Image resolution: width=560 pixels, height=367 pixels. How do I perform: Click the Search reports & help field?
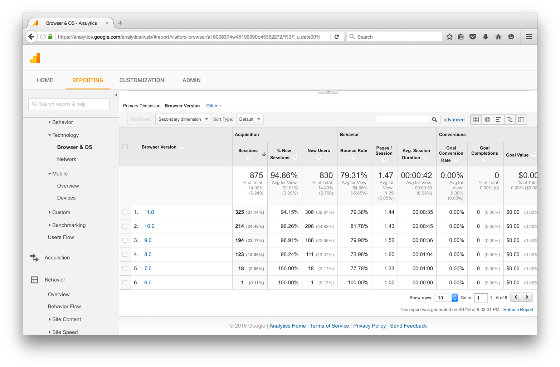tap(69, 104)
